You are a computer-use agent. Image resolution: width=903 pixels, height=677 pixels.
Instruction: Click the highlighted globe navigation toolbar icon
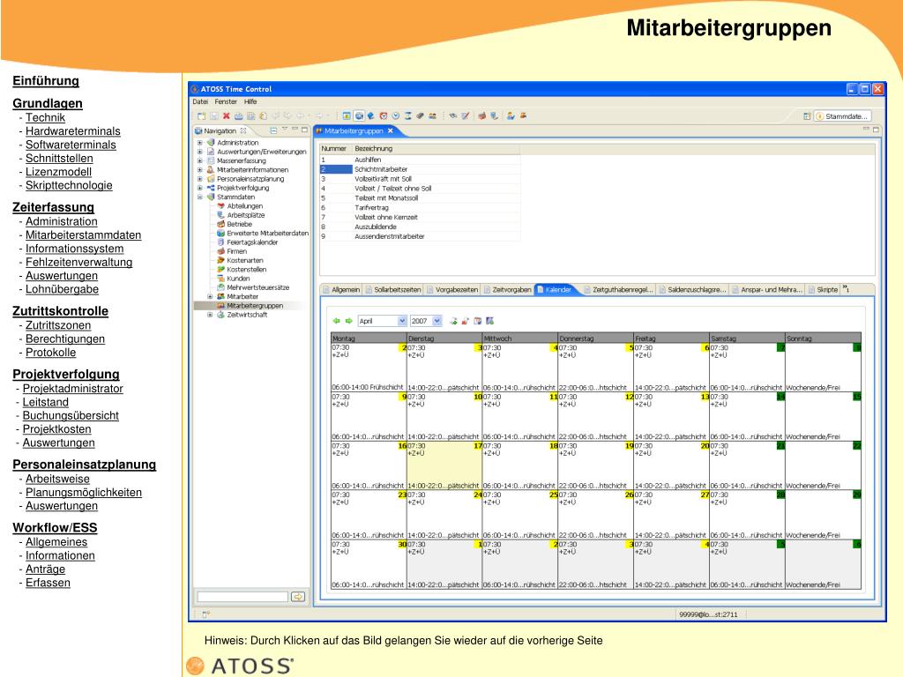coord(359,116)
